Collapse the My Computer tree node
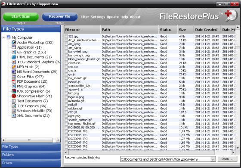 coord(4,38)
